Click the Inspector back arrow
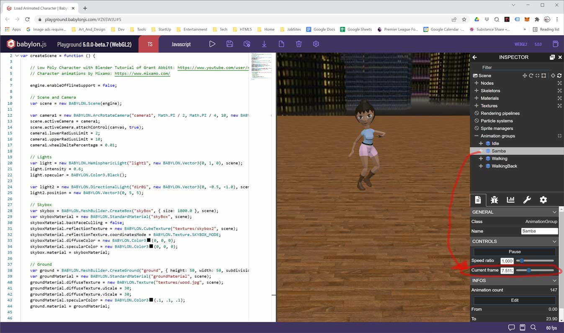The image size is (564, 333). click(x=474, y=57)
